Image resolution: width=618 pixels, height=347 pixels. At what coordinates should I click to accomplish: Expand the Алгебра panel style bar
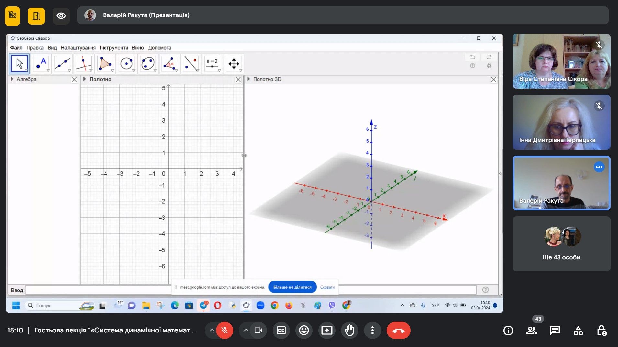coord(12,79)
